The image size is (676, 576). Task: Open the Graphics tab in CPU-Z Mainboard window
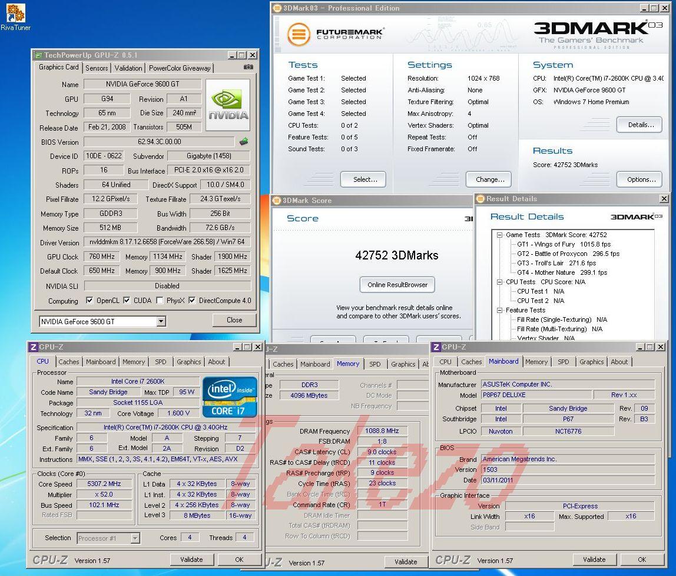click(591, 362)
